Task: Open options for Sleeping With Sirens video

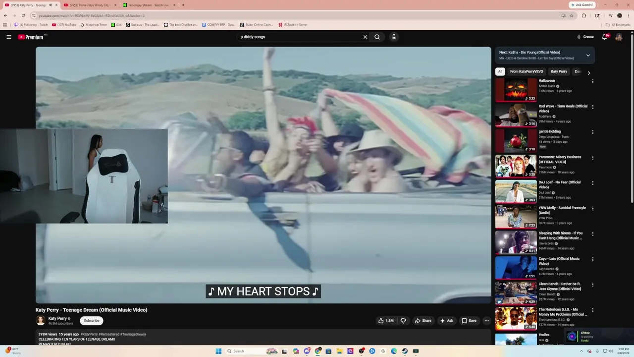Action: coord(593,234)
